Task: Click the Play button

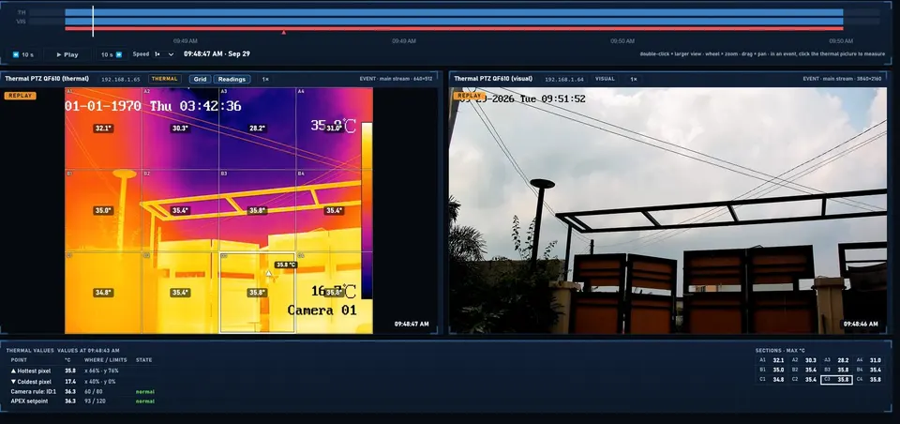Action: click(67, 54)
